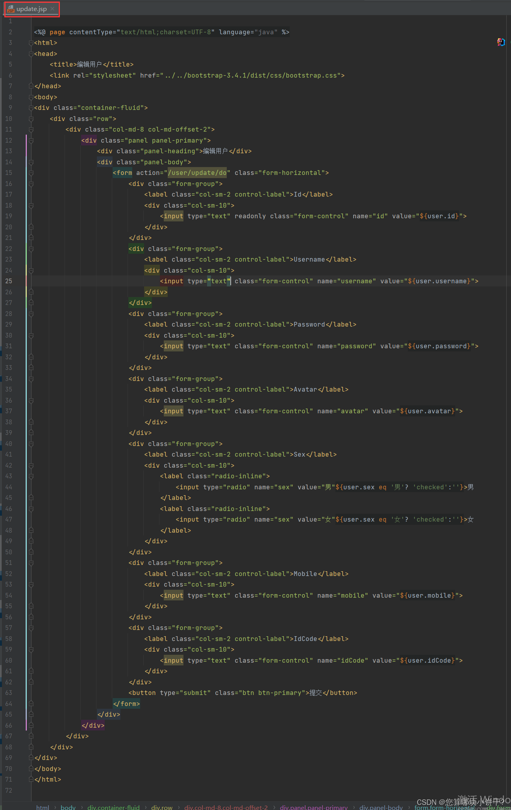
Task: Click the /user/update/do form action value
Action: 197,173
